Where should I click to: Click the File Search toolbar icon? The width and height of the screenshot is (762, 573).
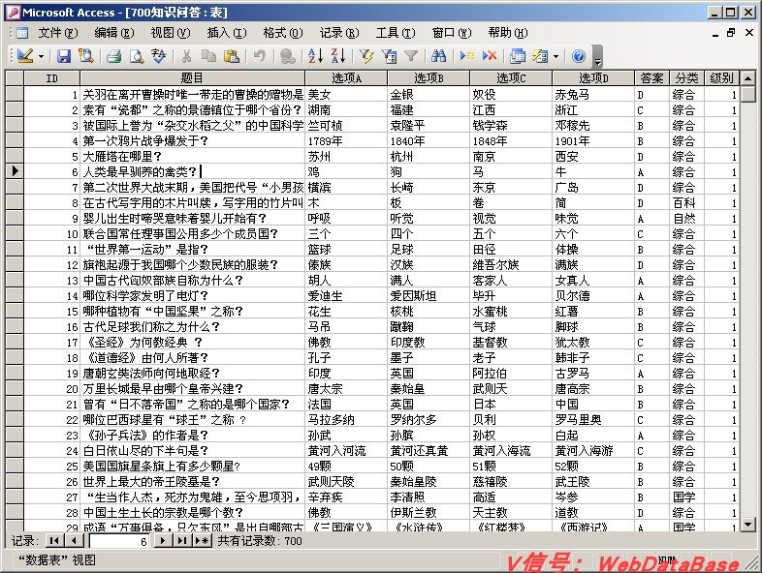(86, 56)
